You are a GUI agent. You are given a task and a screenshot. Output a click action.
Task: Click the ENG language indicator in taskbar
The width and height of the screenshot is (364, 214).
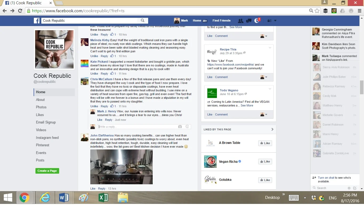tap(333, 198)
